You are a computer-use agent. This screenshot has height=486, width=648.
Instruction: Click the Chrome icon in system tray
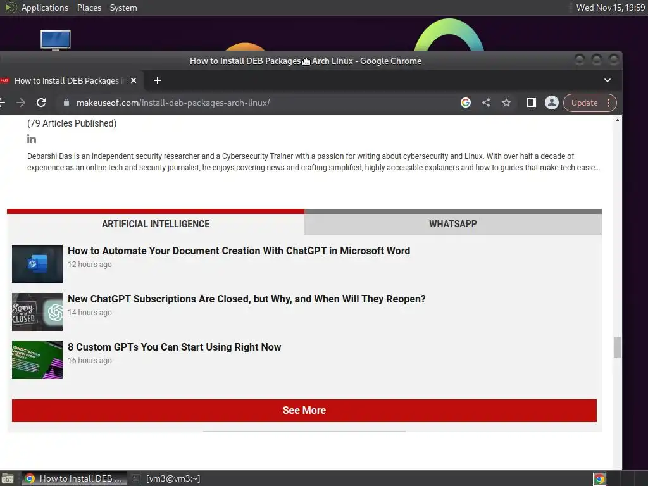click(x=599, y=480)
